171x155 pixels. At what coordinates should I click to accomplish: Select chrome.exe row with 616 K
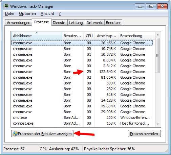tap(82, 95)
